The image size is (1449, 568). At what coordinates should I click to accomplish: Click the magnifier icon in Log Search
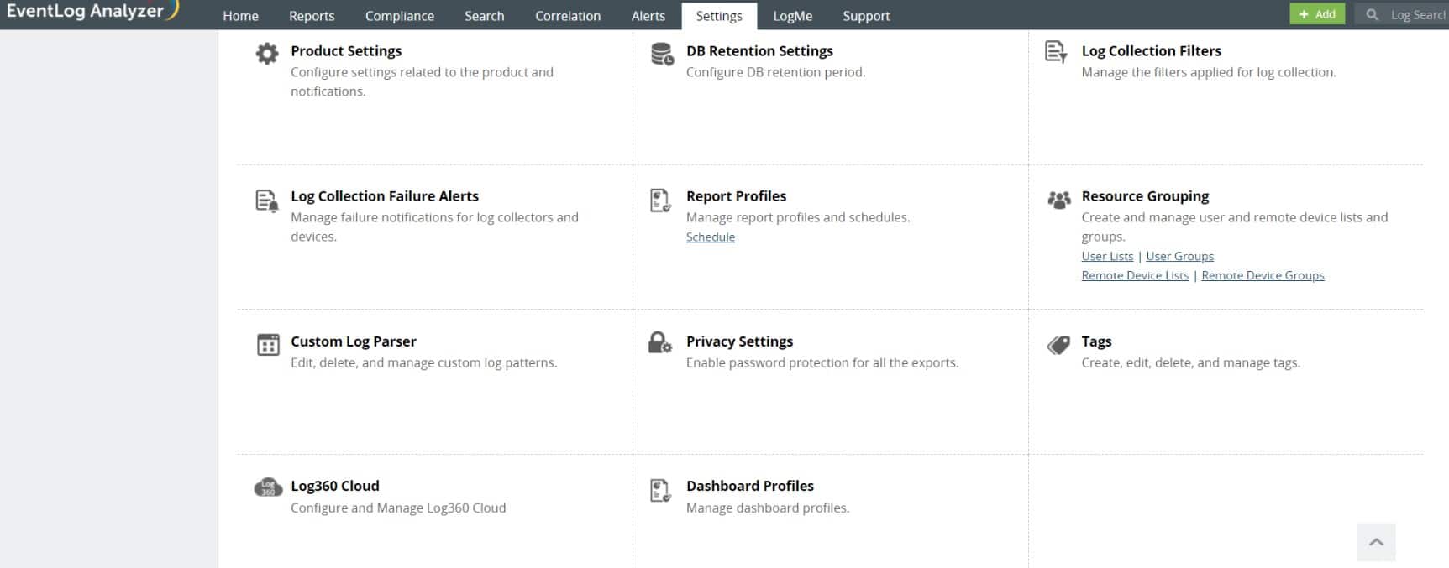1372,14
